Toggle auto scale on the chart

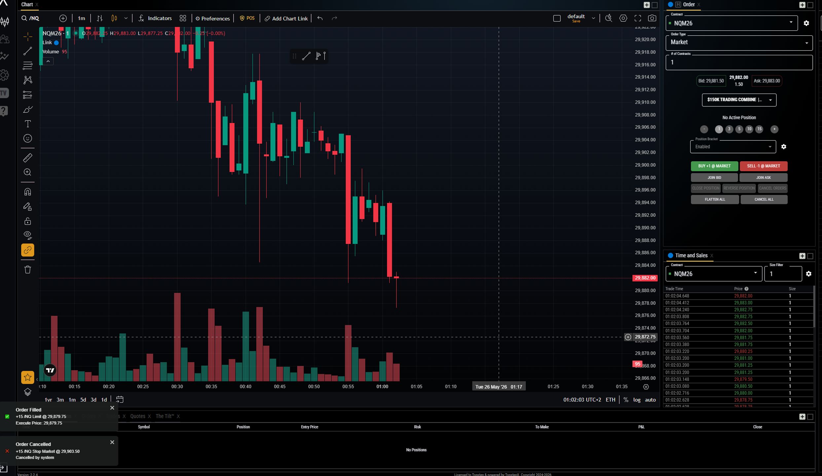pos(650,400)
